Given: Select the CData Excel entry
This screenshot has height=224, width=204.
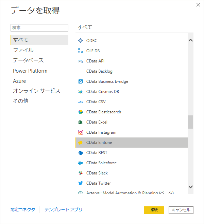Looking at the screenshot, I should (x=132, y=122).
